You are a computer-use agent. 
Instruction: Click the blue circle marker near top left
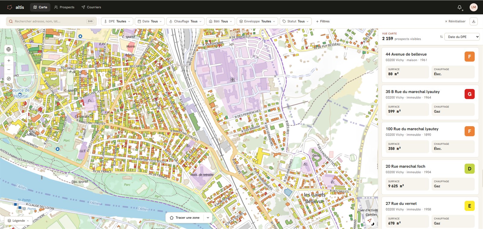tap(80, 36)
